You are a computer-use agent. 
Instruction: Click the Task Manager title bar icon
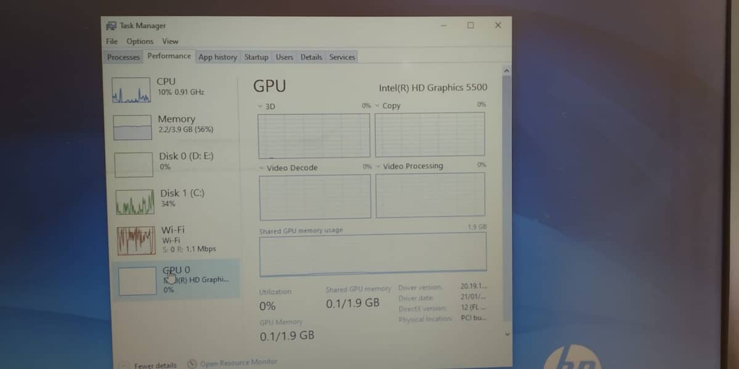(111, 26)
